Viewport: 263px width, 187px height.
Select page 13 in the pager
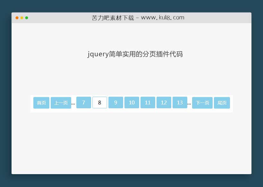pyautogui.click(x=180, y=102)
